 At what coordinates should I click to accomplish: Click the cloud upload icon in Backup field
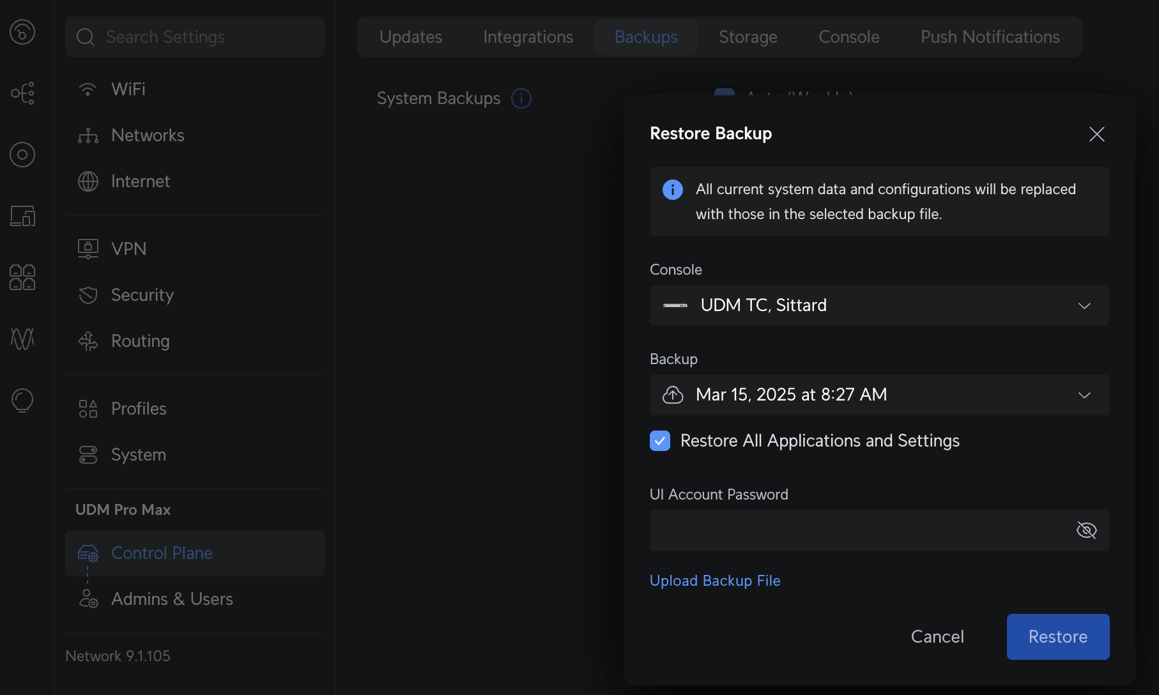[x=673, y=395]
